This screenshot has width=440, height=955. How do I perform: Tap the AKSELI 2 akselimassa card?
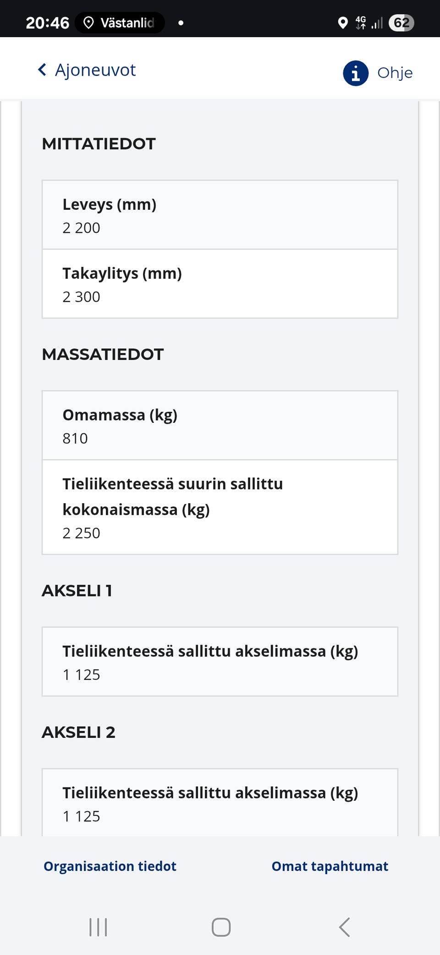220,802
